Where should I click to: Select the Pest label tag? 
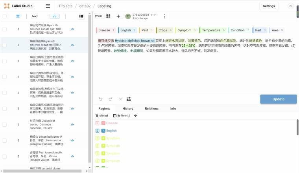click(146, 30)
